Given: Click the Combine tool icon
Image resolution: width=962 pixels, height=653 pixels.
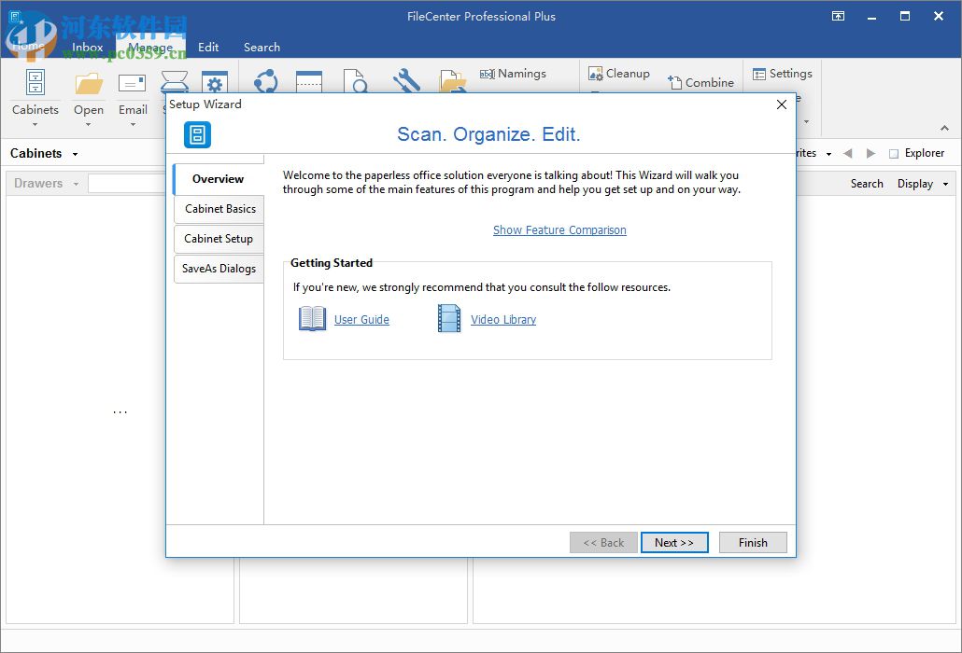Looking at the screenshot, I should [674, 82].
